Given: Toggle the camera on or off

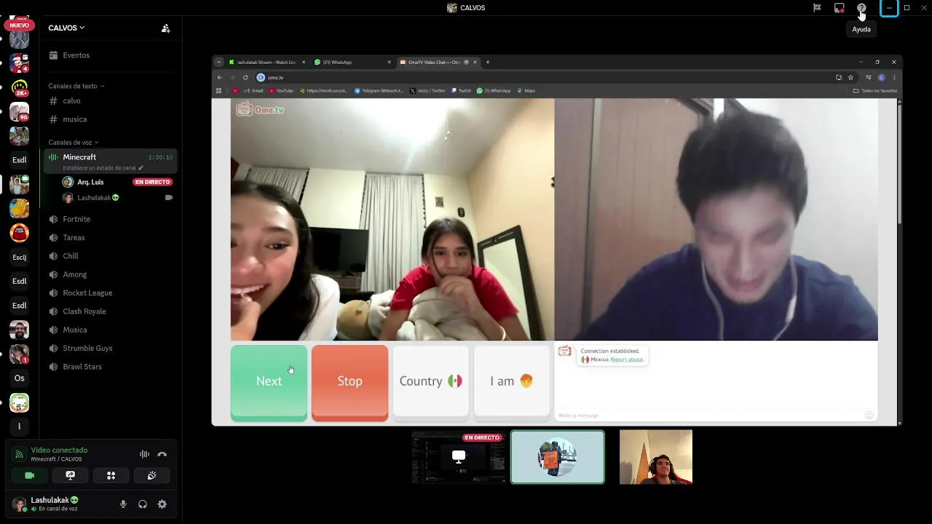Looking at the screenshot, I should tap(29, 475).
